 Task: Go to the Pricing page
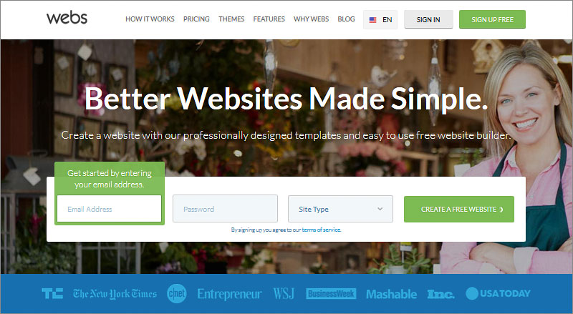(196, 19)
